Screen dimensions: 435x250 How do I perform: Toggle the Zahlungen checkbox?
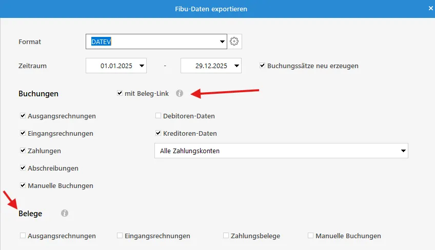[23, 151]
